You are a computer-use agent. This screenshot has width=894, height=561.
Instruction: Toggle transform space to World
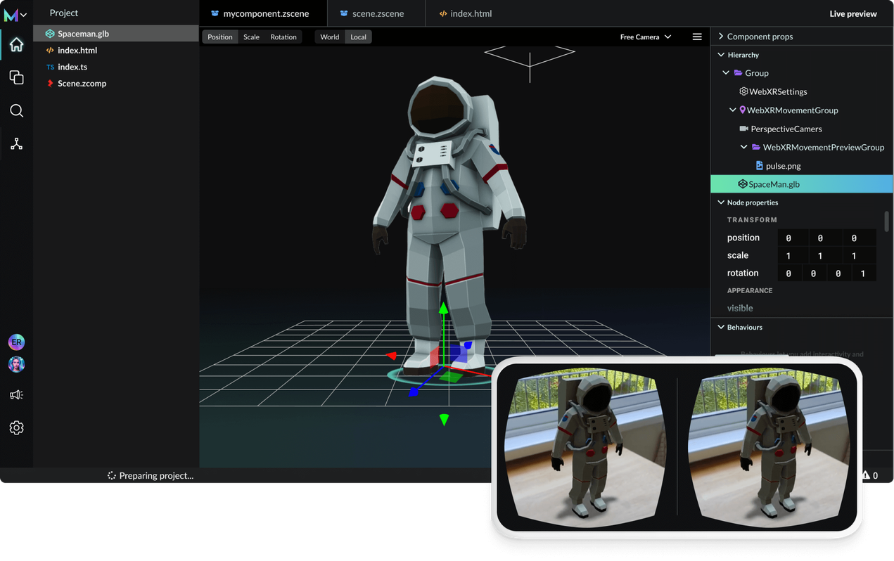click(329, 36)
